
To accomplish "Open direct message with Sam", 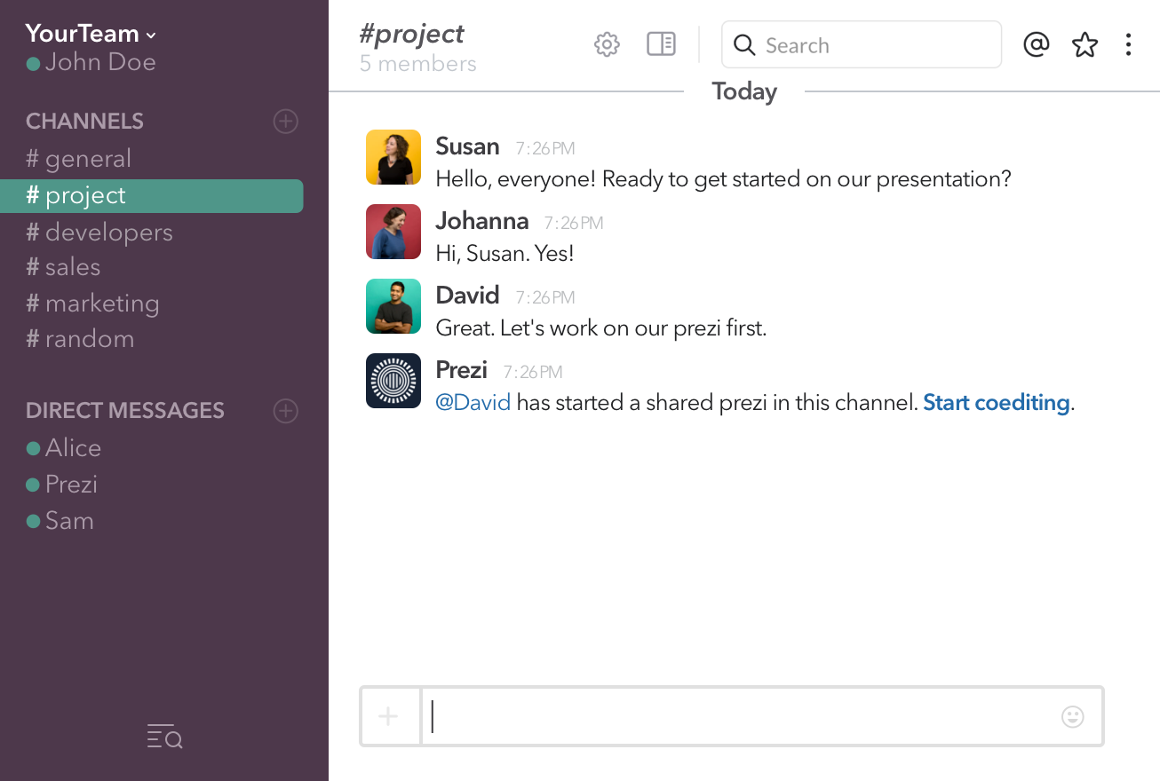I will click(x=69, y=521).
